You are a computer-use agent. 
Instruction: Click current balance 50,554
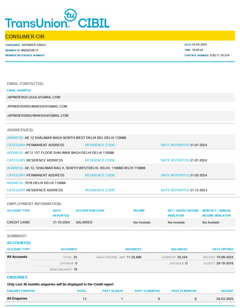click(x=182, y=257)
